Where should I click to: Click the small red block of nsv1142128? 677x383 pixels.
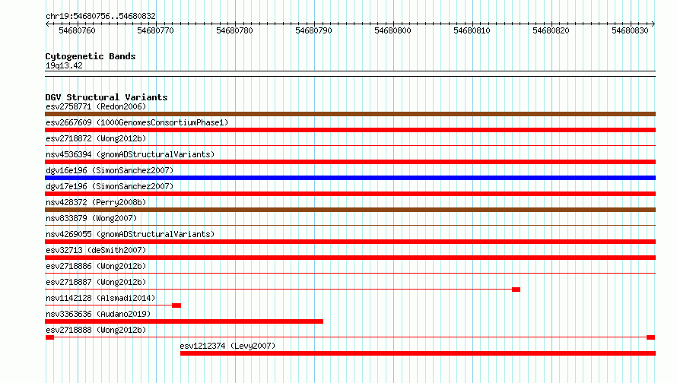(x=176, y=305)
